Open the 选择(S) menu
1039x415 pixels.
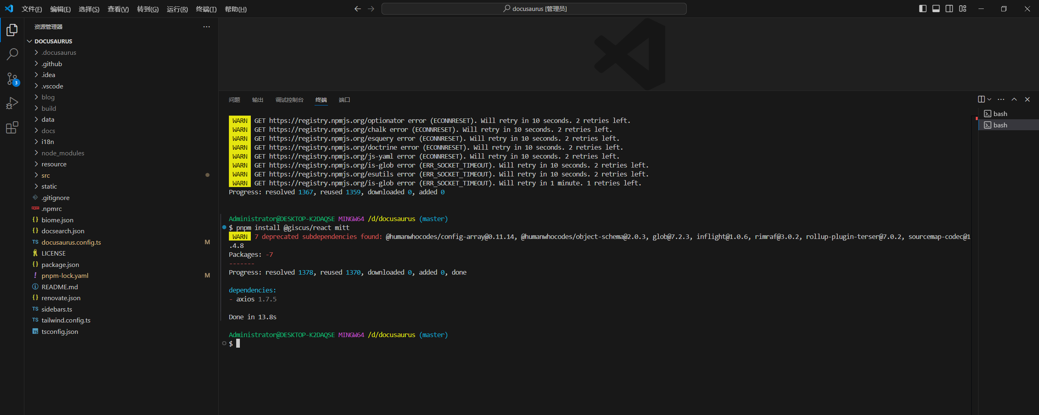(x=89, y=9)
